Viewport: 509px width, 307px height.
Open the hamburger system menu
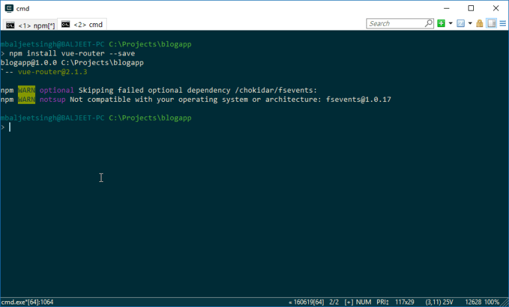[x=502, y=23]
